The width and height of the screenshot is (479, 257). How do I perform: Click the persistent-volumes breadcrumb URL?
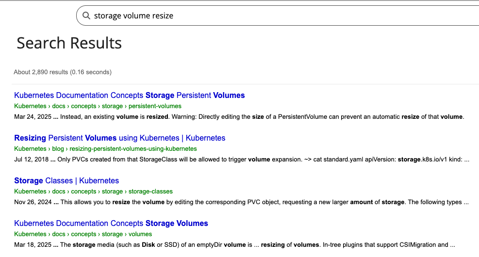click(98, 106)
